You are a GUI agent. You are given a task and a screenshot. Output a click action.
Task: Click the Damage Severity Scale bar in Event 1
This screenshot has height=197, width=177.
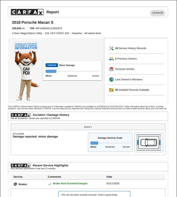110,143
